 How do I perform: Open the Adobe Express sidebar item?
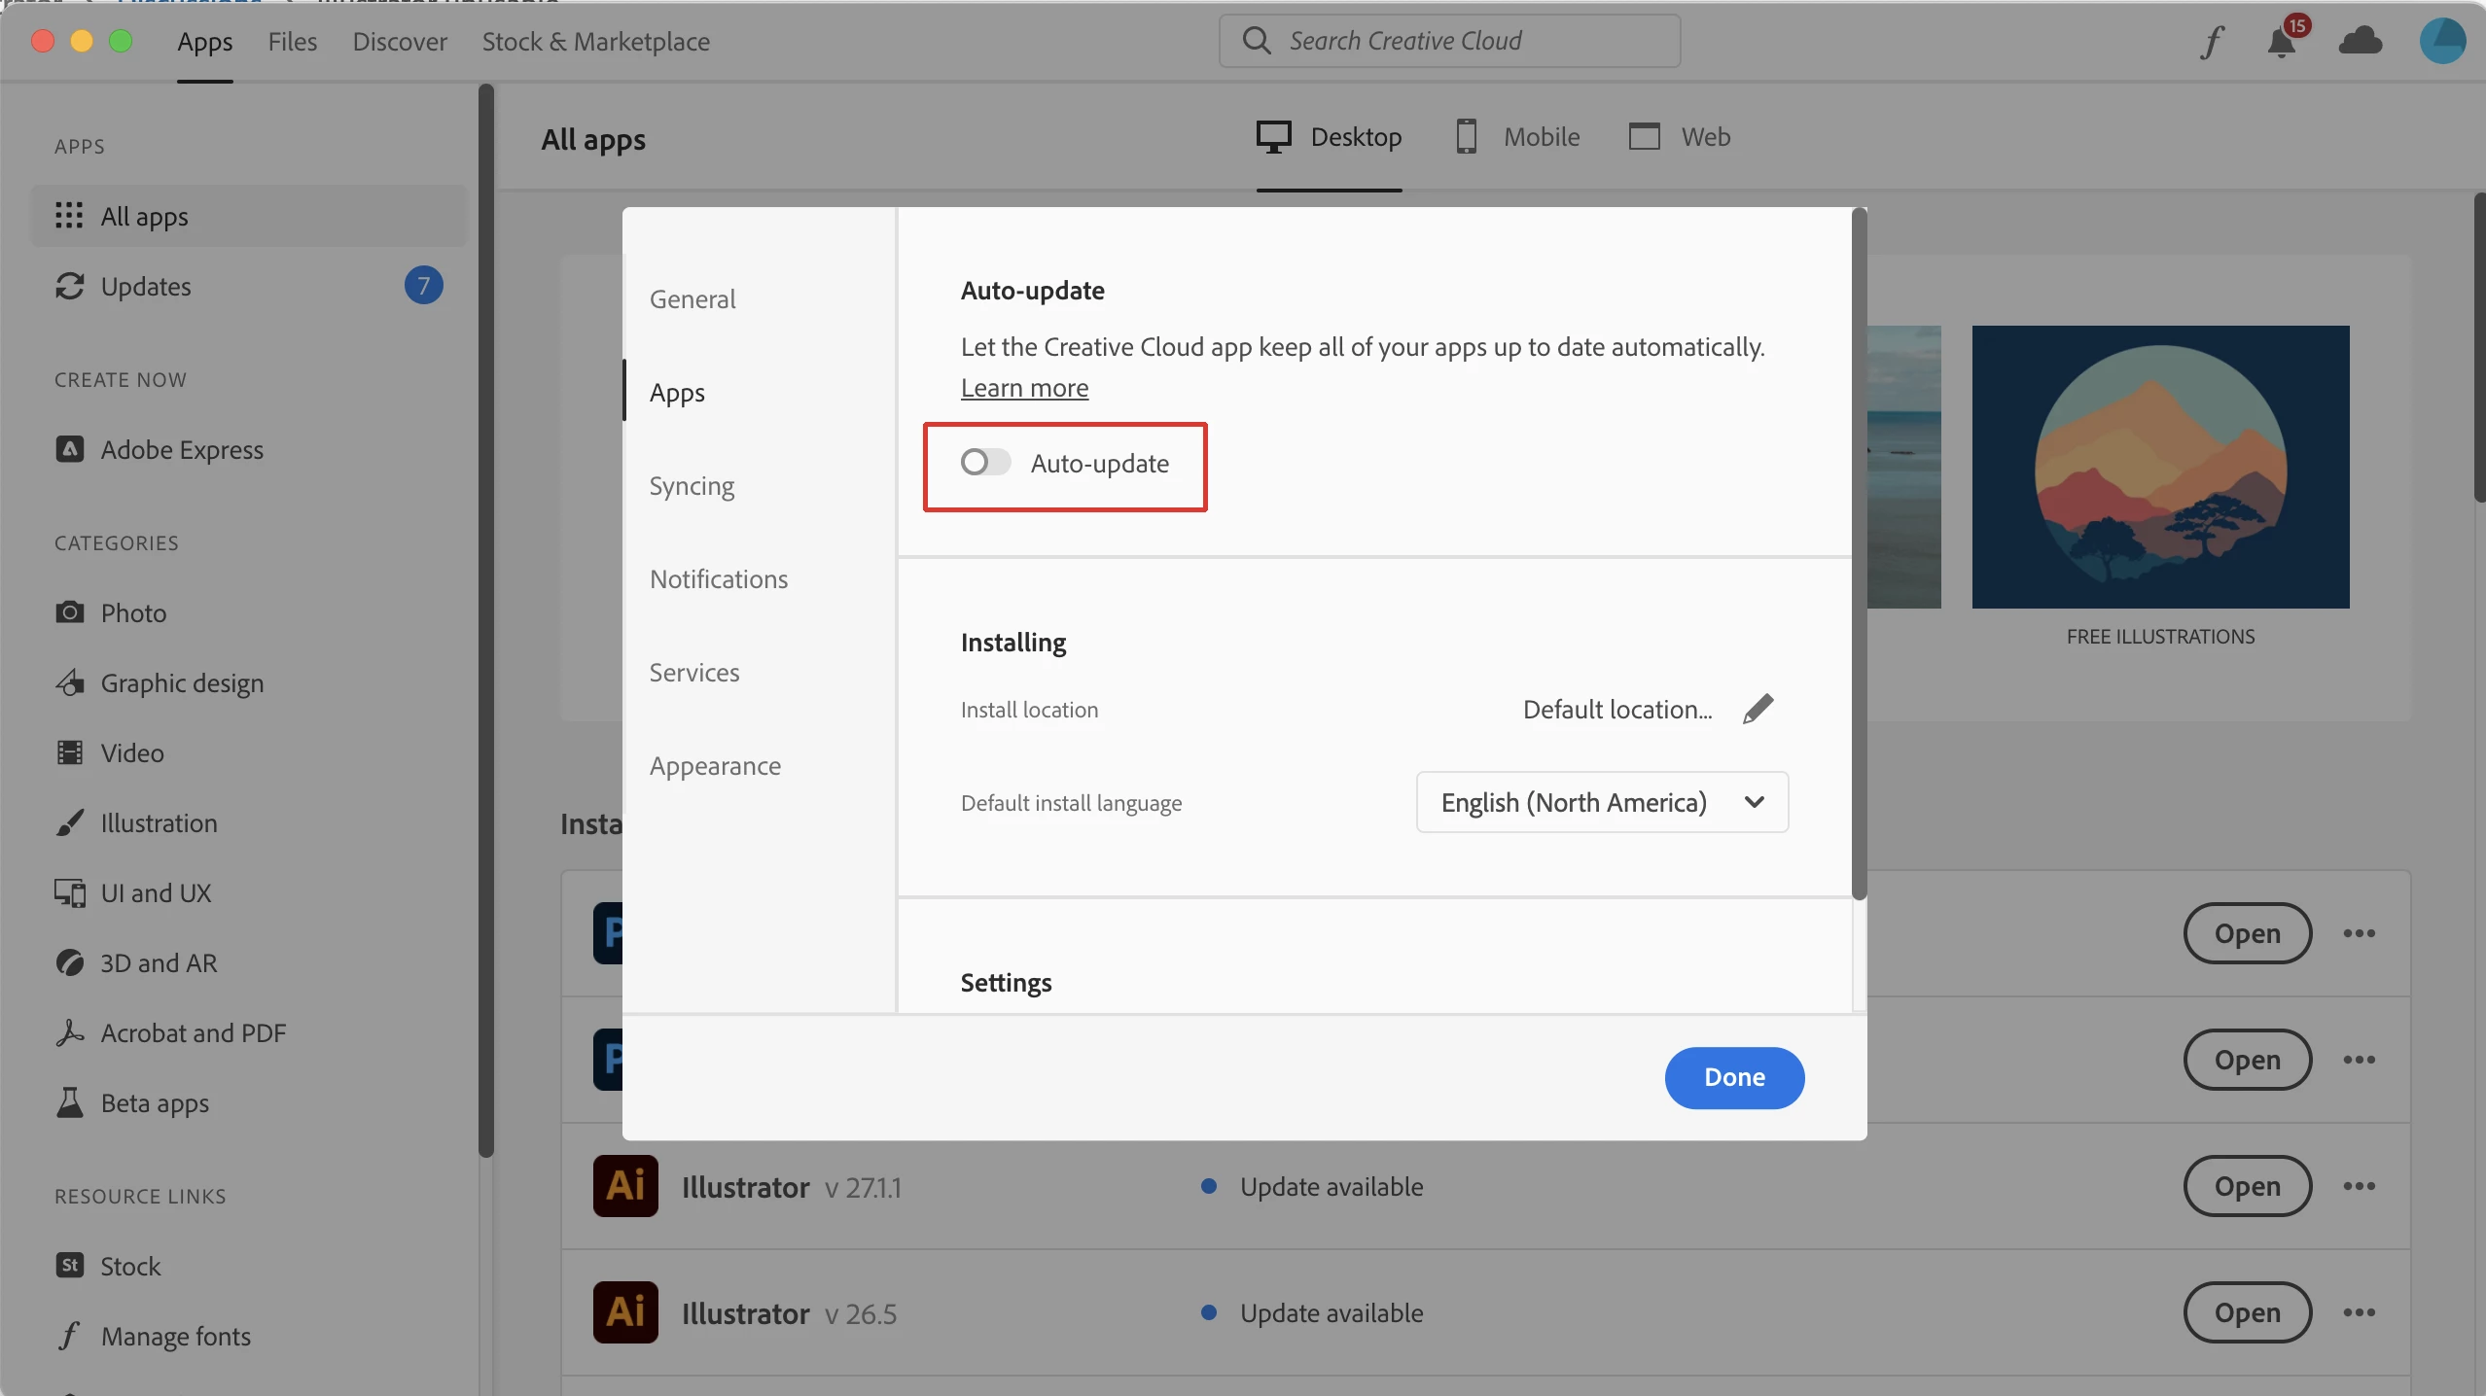pyautogui.click(x=181, y=449)
